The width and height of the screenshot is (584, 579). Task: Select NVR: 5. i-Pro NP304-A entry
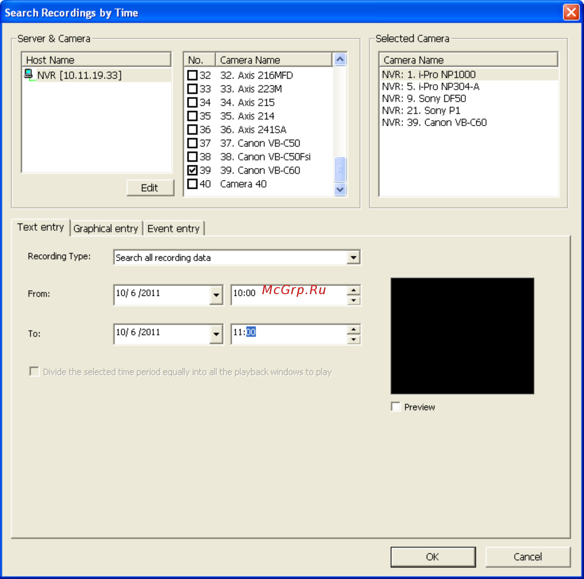pos(431,86)
